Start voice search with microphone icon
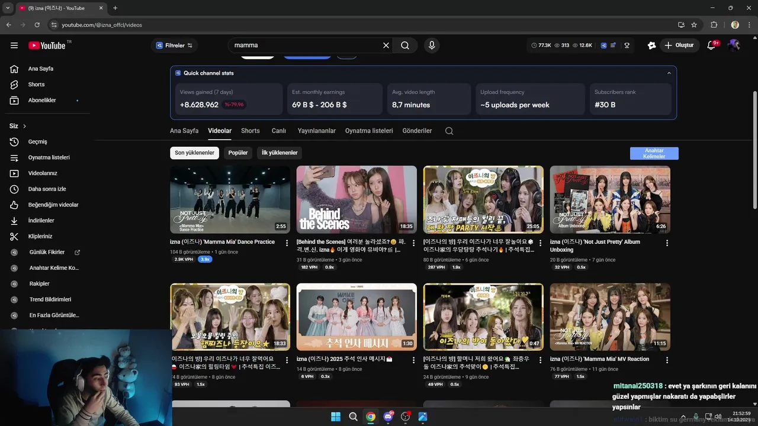Screen dimensions: 758x426 [x=432, y=46]
